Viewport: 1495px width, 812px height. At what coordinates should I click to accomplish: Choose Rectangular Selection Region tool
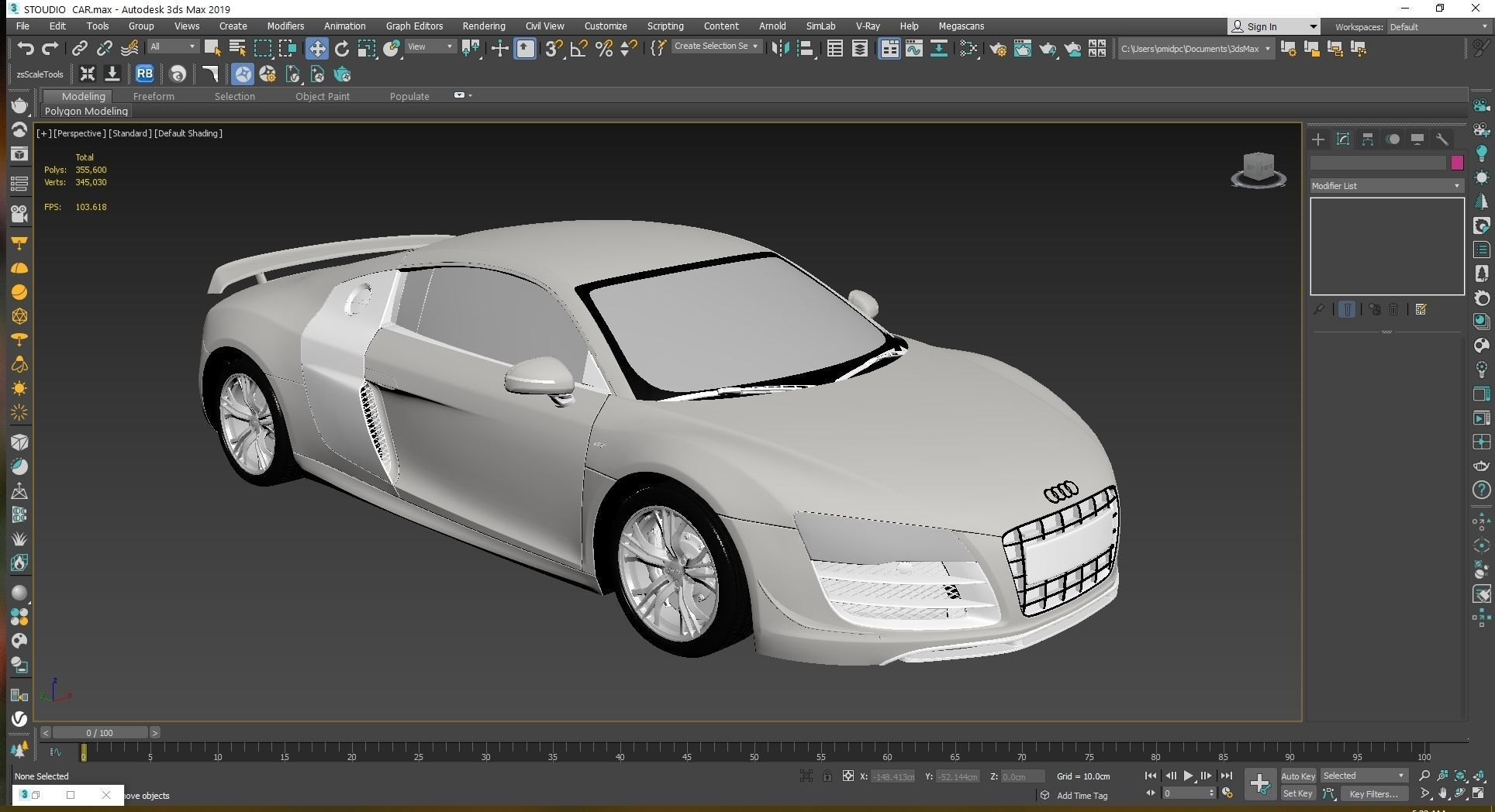[263, 49]
